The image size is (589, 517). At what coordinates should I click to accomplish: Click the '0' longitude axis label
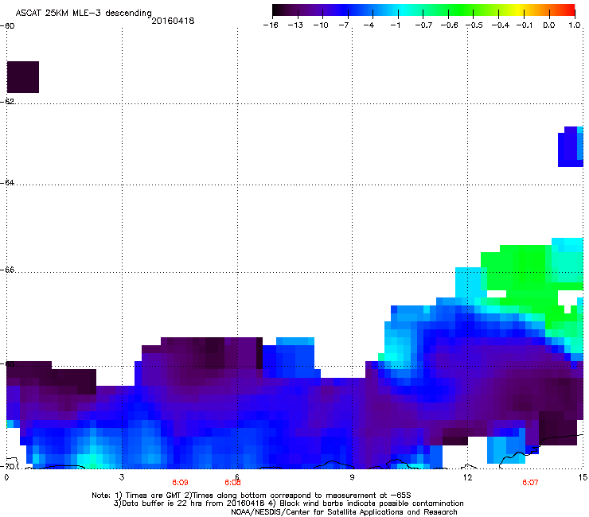[6, 477]
